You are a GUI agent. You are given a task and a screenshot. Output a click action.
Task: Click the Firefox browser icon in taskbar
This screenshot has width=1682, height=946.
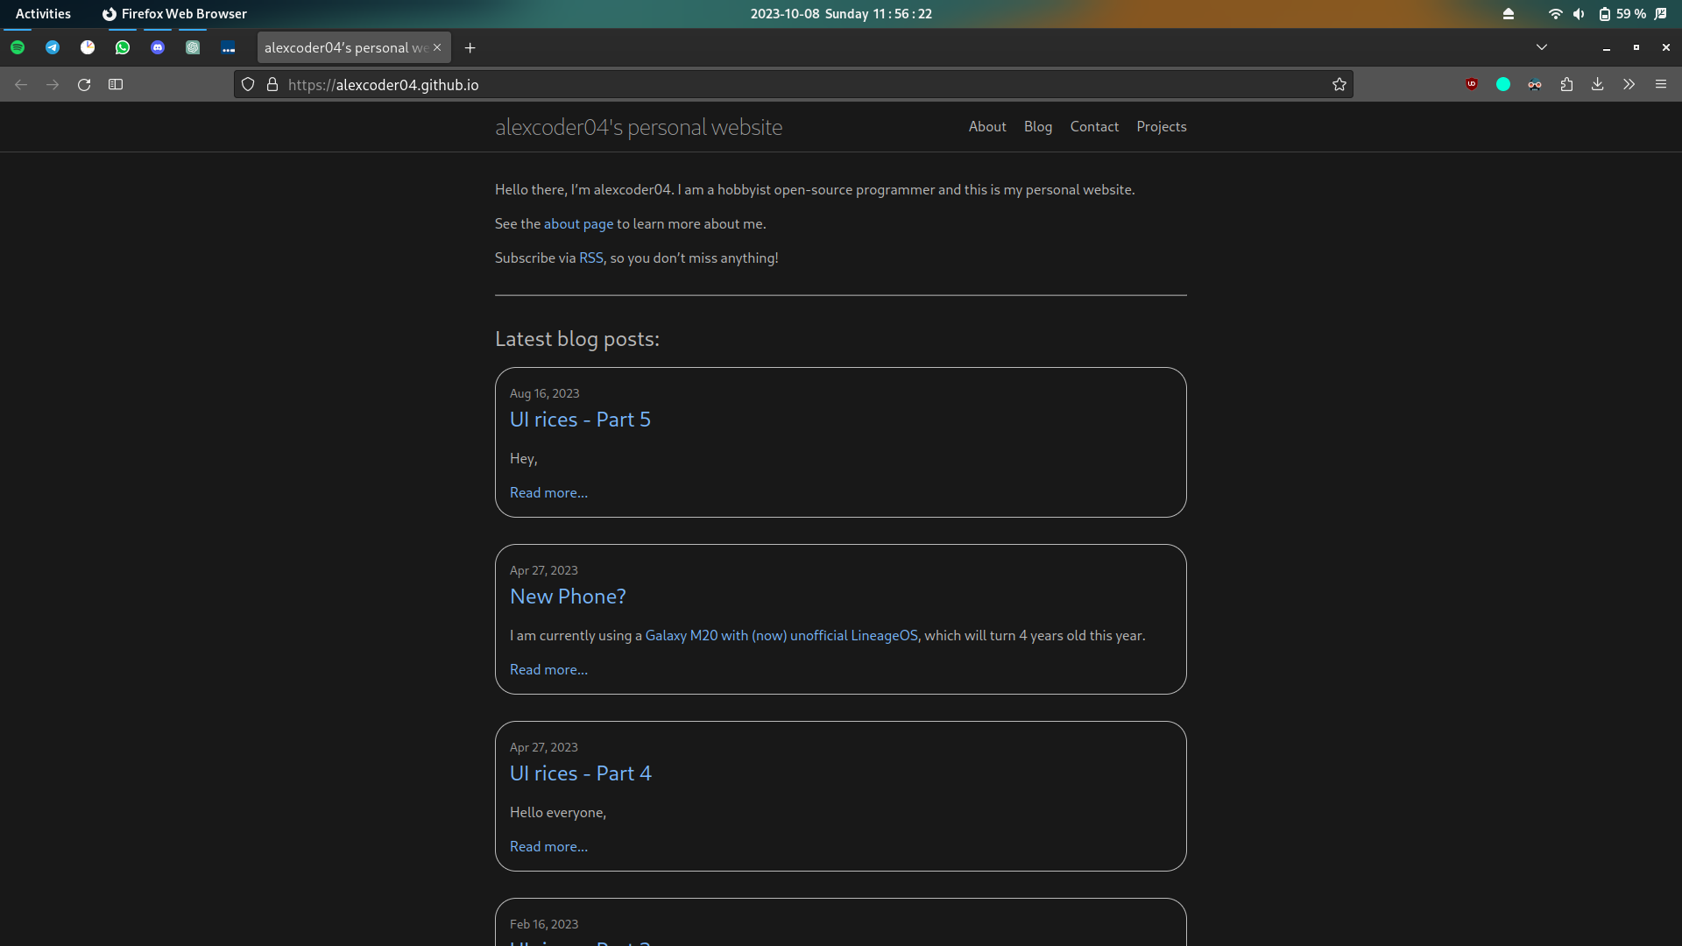click(109, 13)
